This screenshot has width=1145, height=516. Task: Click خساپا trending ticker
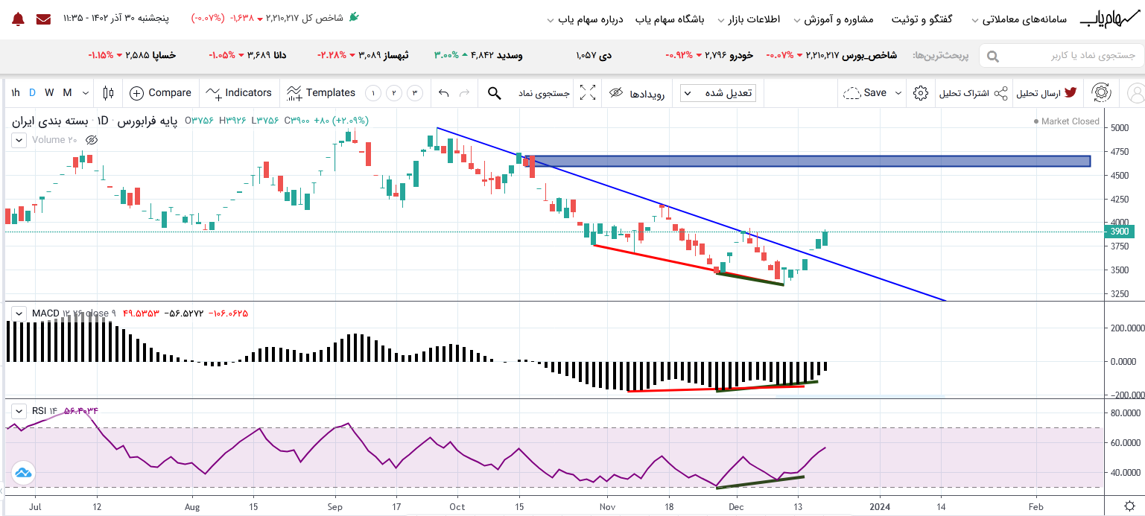(x=133, y=55)
